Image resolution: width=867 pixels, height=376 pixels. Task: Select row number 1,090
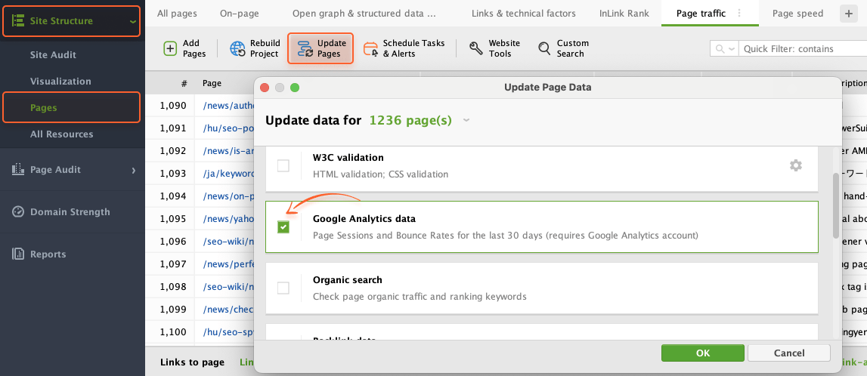tap(173, 106)
